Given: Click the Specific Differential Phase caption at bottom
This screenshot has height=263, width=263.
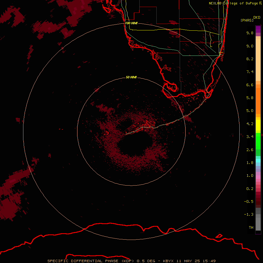Looking at the screenshot, I should [x=131, y=261].
